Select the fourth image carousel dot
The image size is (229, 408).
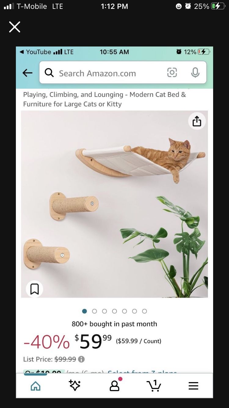point(114,311)
